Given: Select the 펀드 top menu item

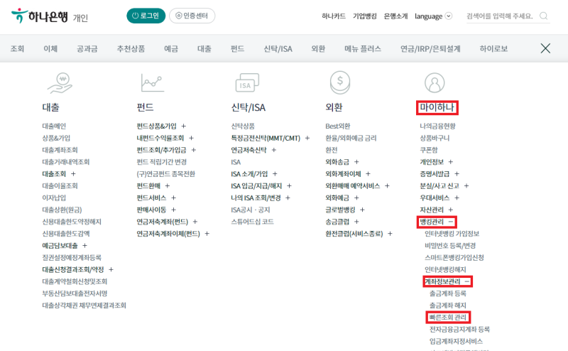Looking at the screenshot, I should pos(238,48).
